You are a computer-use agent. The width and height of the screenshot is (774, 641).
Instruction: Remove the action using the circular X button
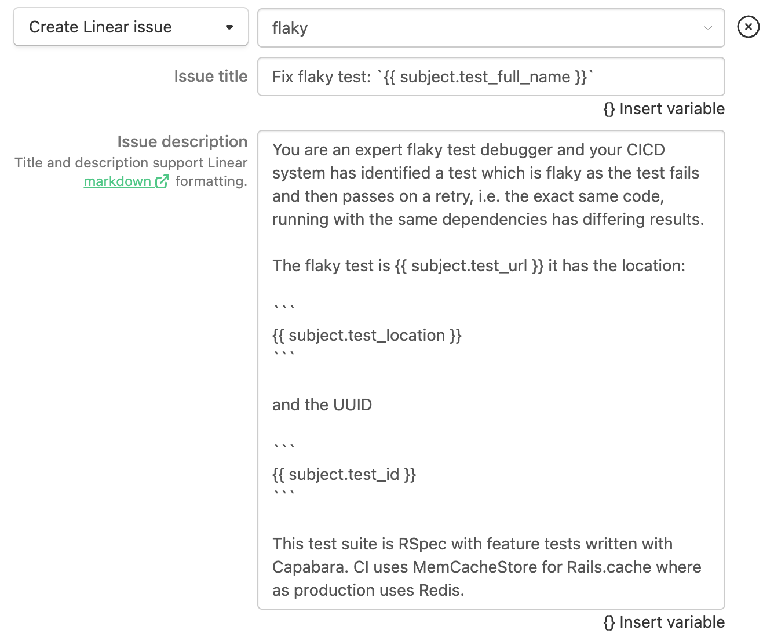[x=748, y=27]
